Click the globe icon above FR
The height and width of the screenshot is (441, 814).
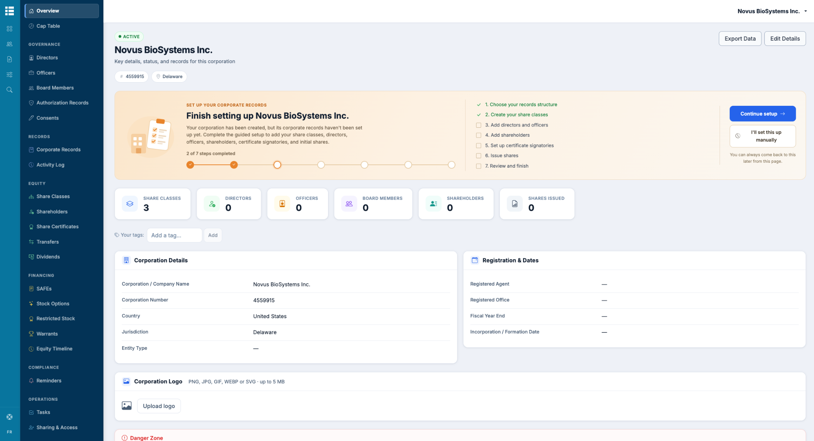click(x=9, y=417)
